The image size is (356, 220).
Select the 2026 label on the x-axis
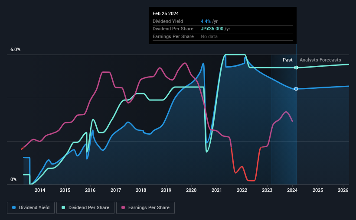[x=343, y=190]
